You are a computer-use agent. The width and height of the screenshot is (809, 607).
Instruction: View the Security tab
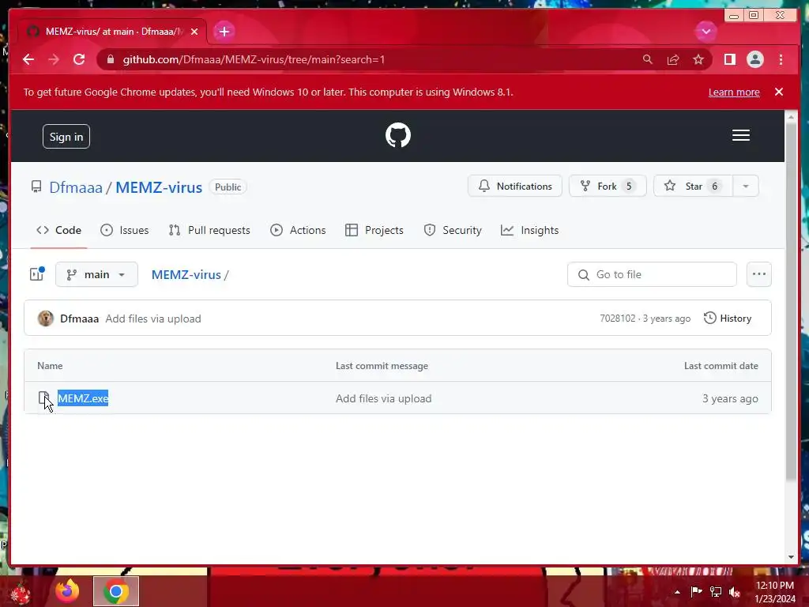coord(453,230)
